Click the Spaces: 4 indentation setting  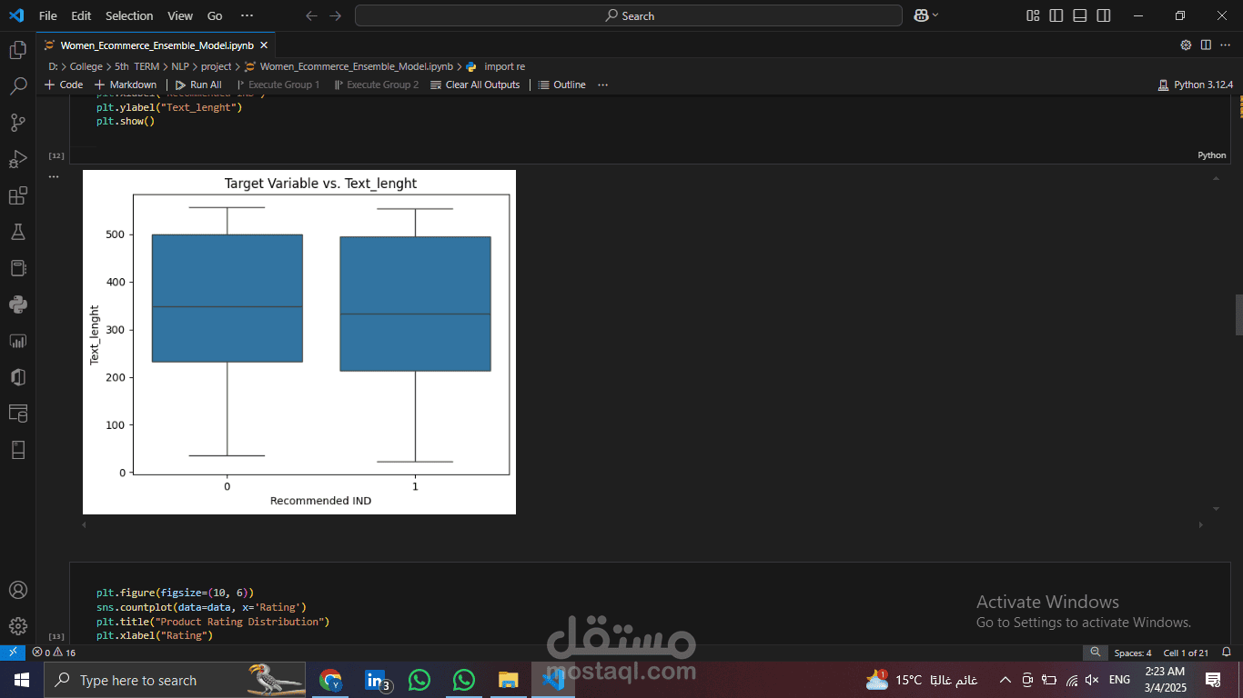tap(1133, 653)
